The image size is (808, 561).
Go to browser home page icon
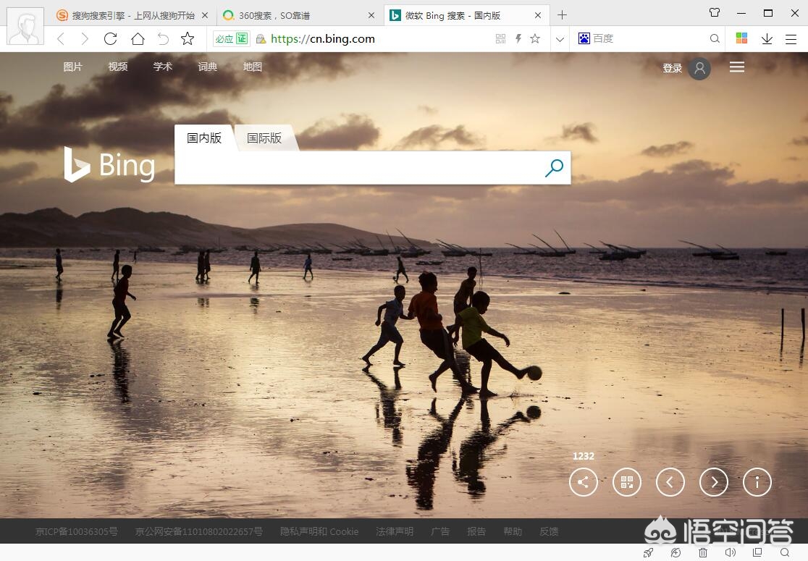(138, 39)
